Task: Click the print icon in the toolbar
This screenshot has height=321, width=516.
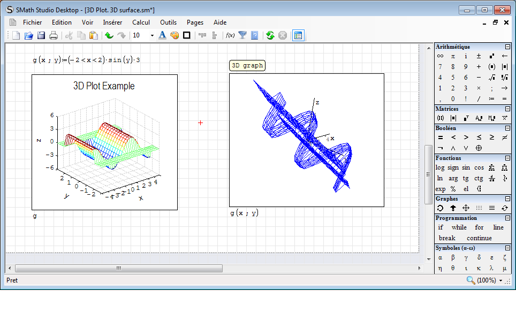Action: point(54,35)
